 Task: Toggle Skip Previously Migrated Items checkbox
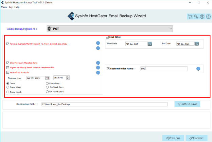8,63
